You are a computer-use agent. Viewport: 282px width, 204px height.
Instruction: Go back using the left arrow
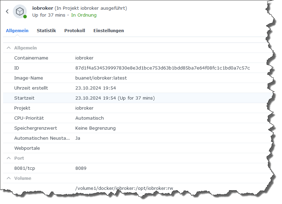[x=7, y=11]
